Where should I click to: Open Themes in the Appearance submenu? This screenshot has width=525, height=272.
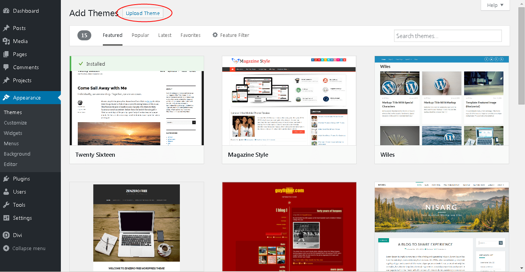tap(13, 112)
